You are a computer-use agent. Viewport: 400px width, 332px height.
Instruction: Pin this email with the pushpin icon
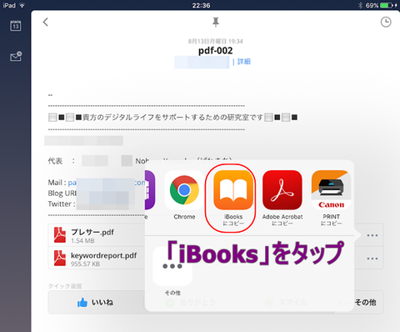click(216, 23)
